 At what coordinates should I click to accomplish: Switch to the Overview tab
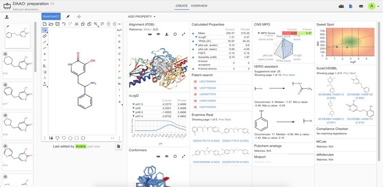pos(199,6)
